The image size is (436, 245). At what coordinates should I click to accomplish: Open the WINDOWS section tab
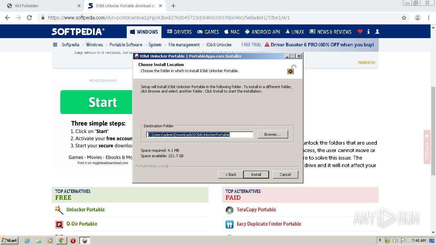[x=144, y=32]
